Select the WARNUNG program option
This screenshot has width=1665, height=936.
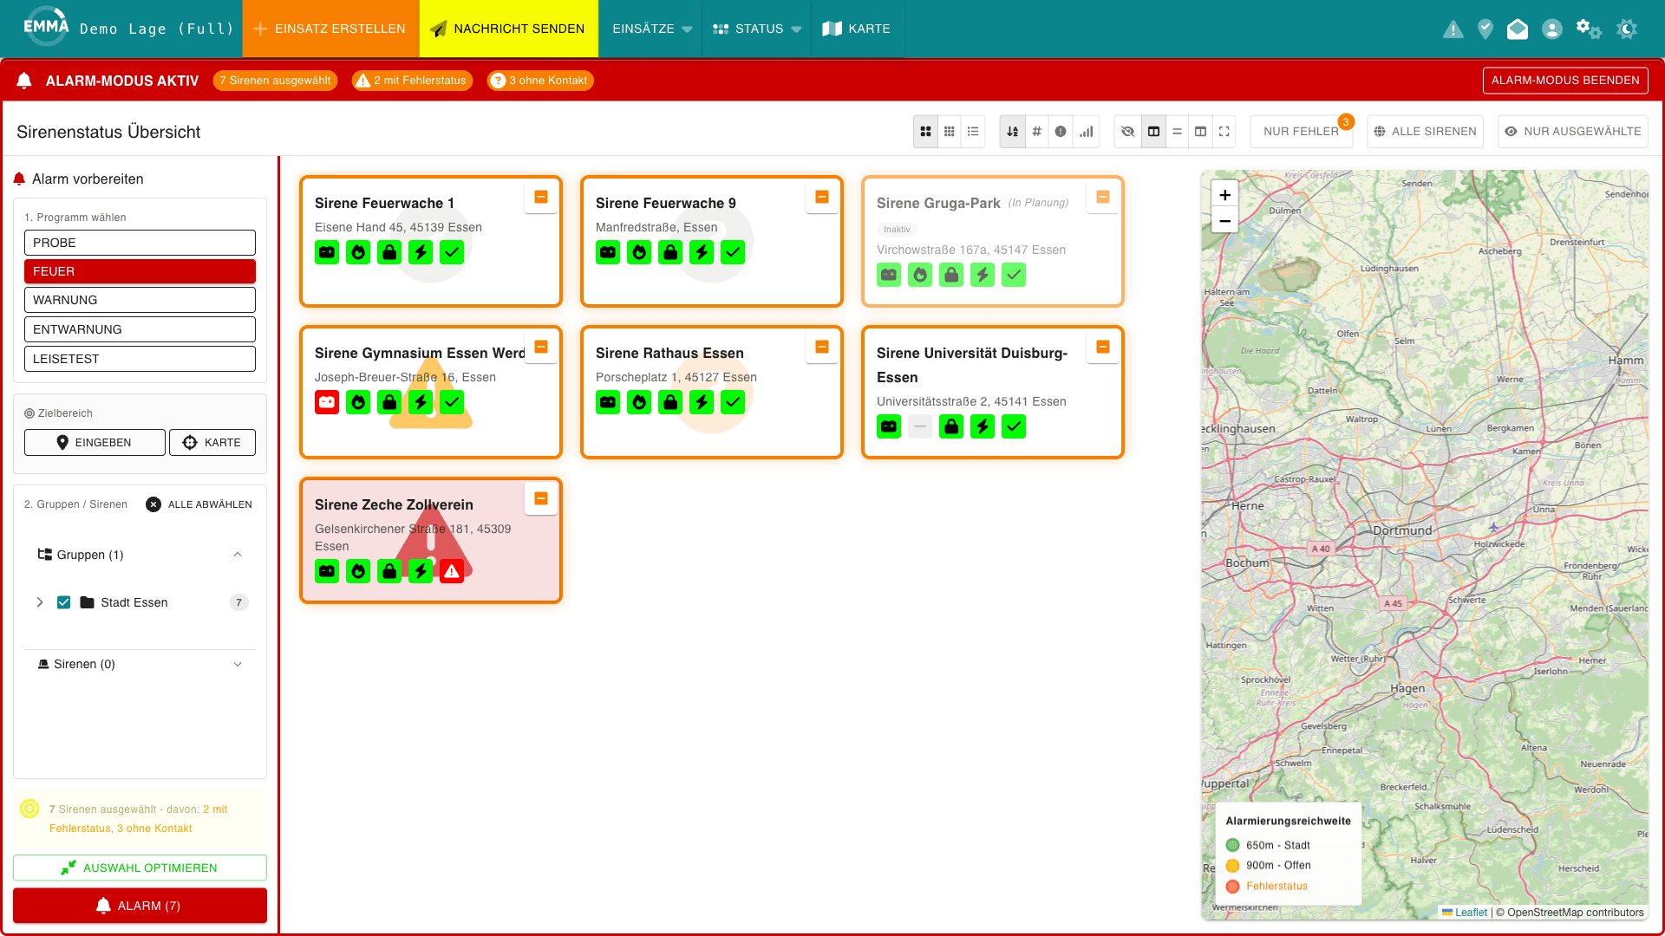coord(140,300)
